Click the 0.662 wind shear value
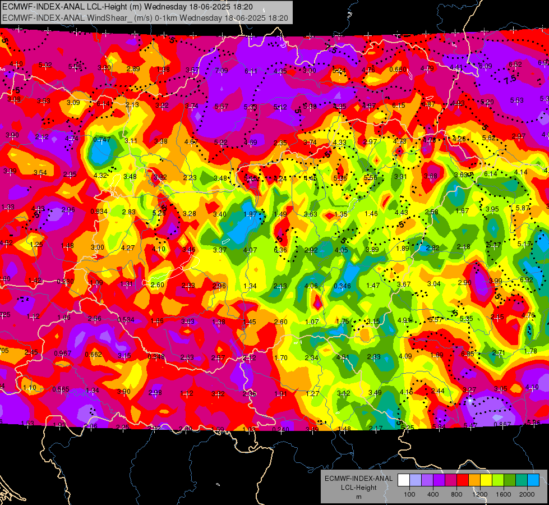This screenshot has height=505, width=549. (x=94, y=355)
